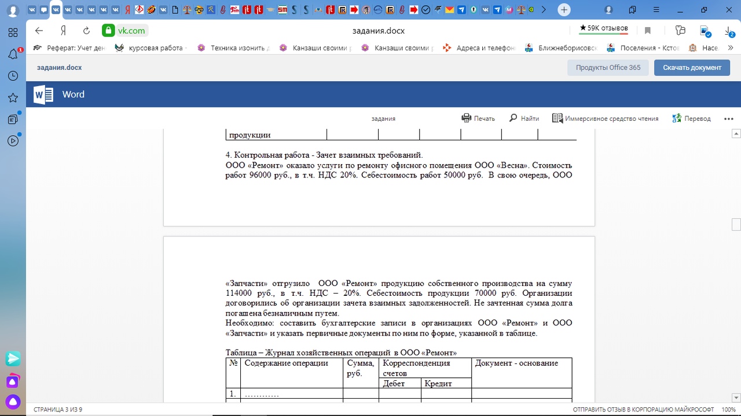The image size is (741, 416).
Task: Open 'Поселения - Кстов' bookmark
Action: click(x=643, y=48)
